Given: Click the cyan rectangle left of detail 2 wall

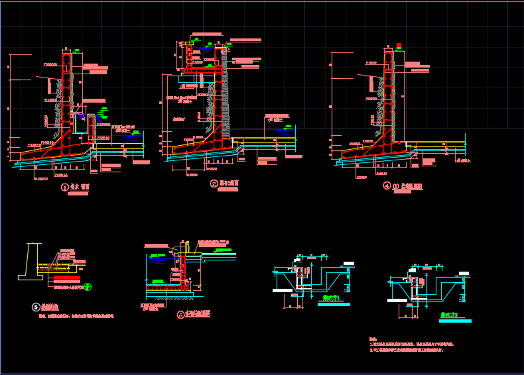Looking at the screenshot, I should [x=196, y=79].
